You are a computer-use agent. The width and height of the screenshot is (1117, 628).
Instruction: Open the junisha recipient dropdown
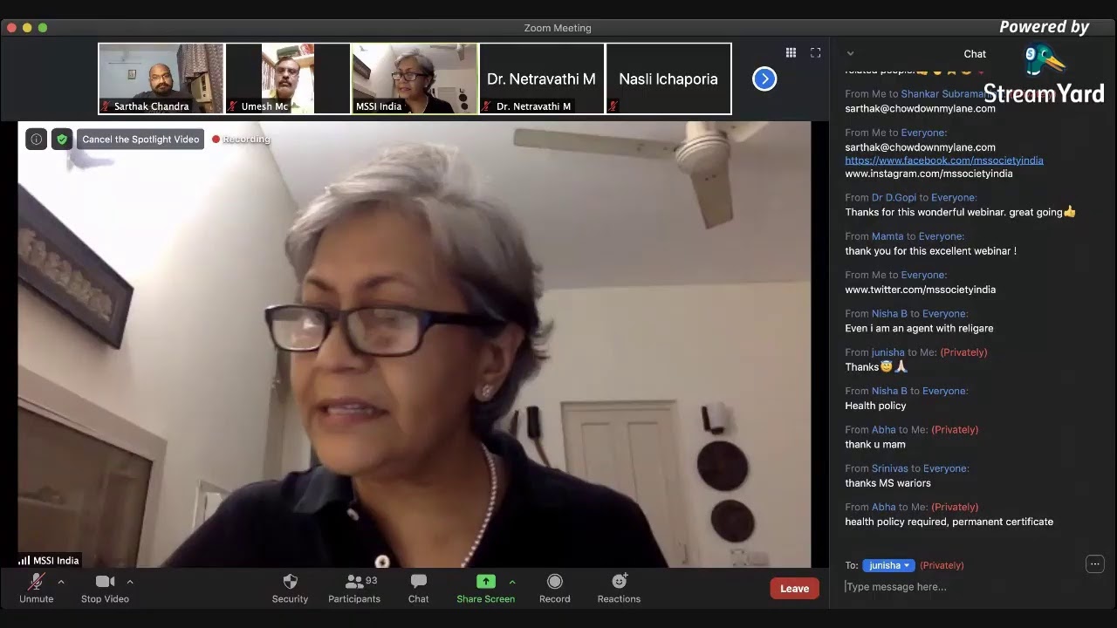(x=888, y=565)
